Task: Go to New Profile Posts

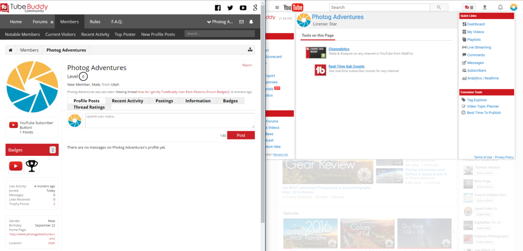Action: [x=158, y=34]
